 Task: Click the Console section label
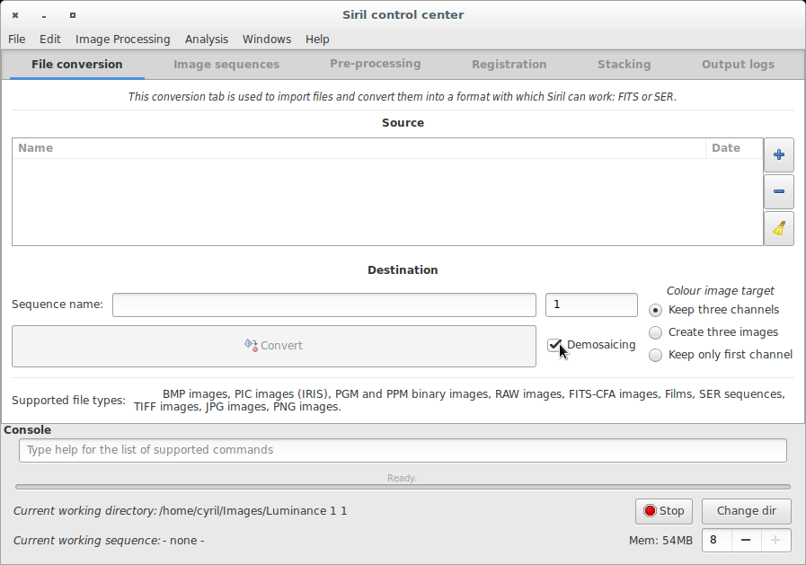pyautogui.click(x=27, y=430)
